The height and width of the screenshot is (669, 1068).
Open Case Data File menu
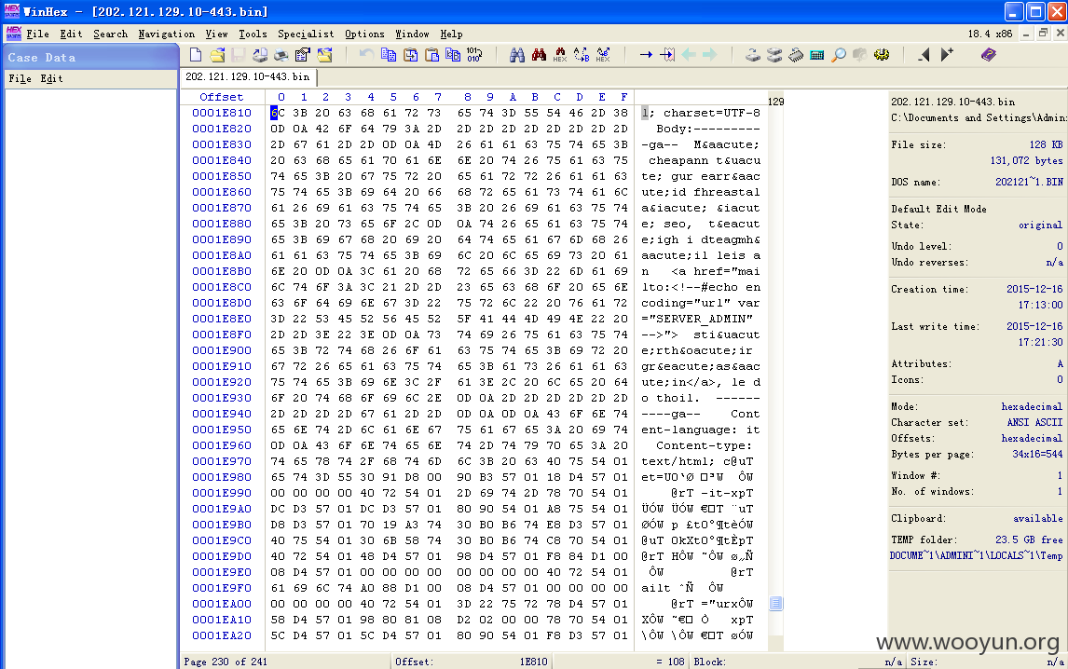click(20, 79)
